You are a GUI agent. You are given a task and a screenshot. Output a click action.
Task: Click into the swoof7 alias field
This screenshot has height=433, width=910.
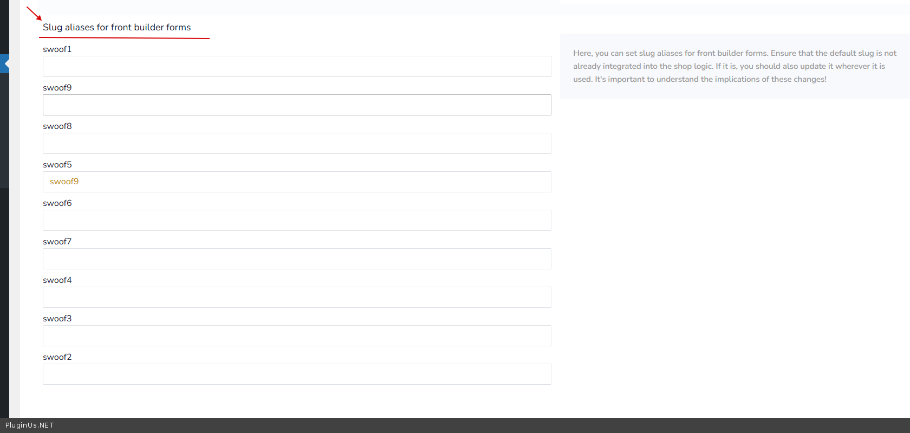pyautogui.click(x=297, y=259)
